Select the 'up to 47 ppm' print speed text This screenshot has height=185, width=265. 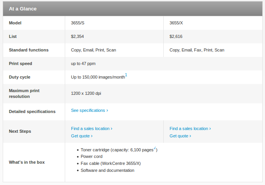(x=83, y=63)
